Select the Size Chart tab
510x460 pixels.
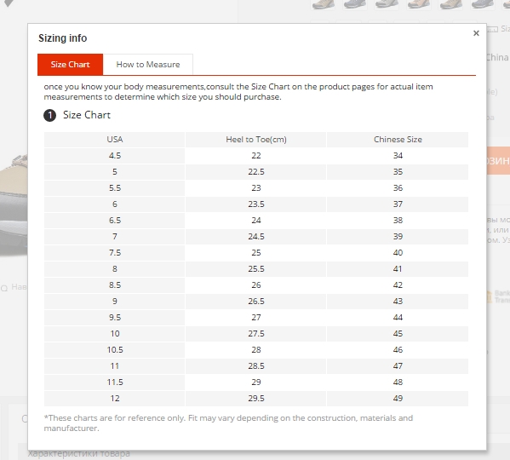point(71,65)
